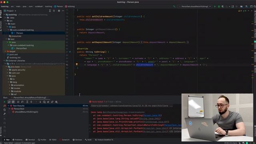Open Search Everywhere magnifier in the top toolbar
256x144 pixels.
[x=254, y=6]
